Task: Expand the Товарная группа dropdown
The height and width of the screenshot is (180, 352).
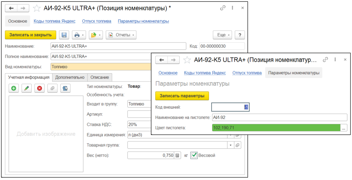Action: (x=230, y=145)
